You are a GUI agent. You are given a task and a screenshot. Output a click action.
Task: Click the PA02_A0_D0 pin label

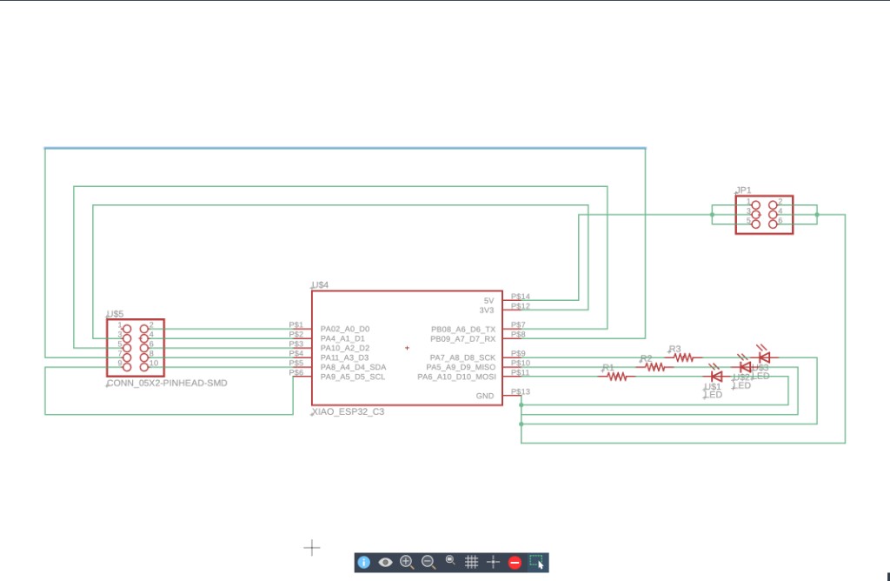coord(345,329)
